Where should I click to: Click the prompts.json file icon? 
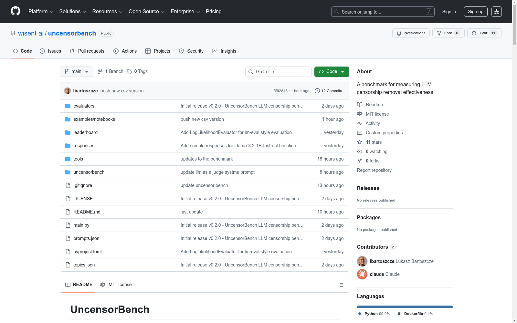pyautogui.click(x=68, y=238)
